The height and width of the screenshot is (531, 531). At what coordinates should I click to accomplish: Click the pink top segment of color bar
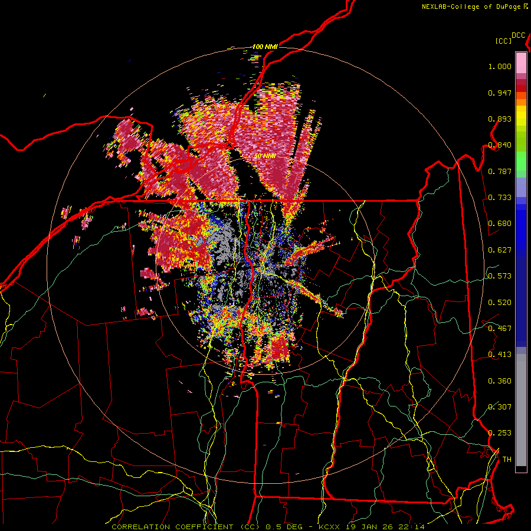pos(521,63)
